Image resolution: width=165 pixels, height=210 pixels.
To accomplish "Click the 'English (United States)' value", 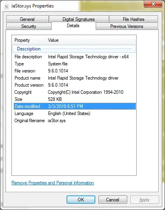I will pyautogui.click(x=69, y=113).
